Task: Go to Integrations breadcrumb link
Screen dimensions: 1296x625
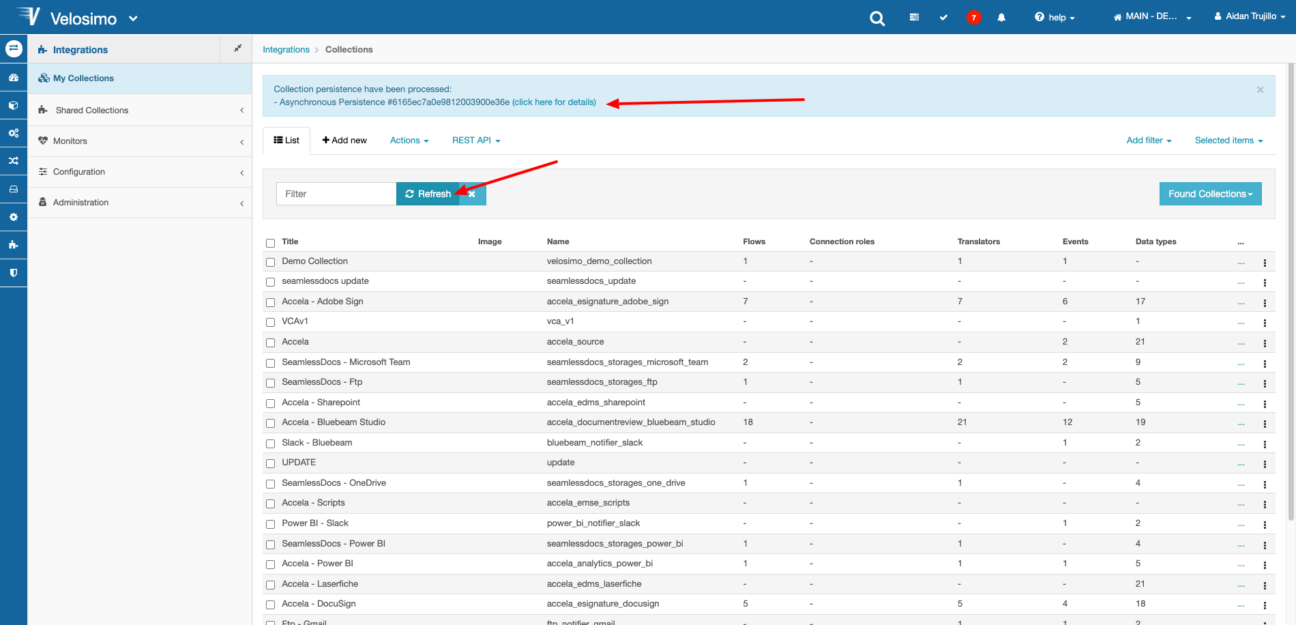Action: point(286,50)
